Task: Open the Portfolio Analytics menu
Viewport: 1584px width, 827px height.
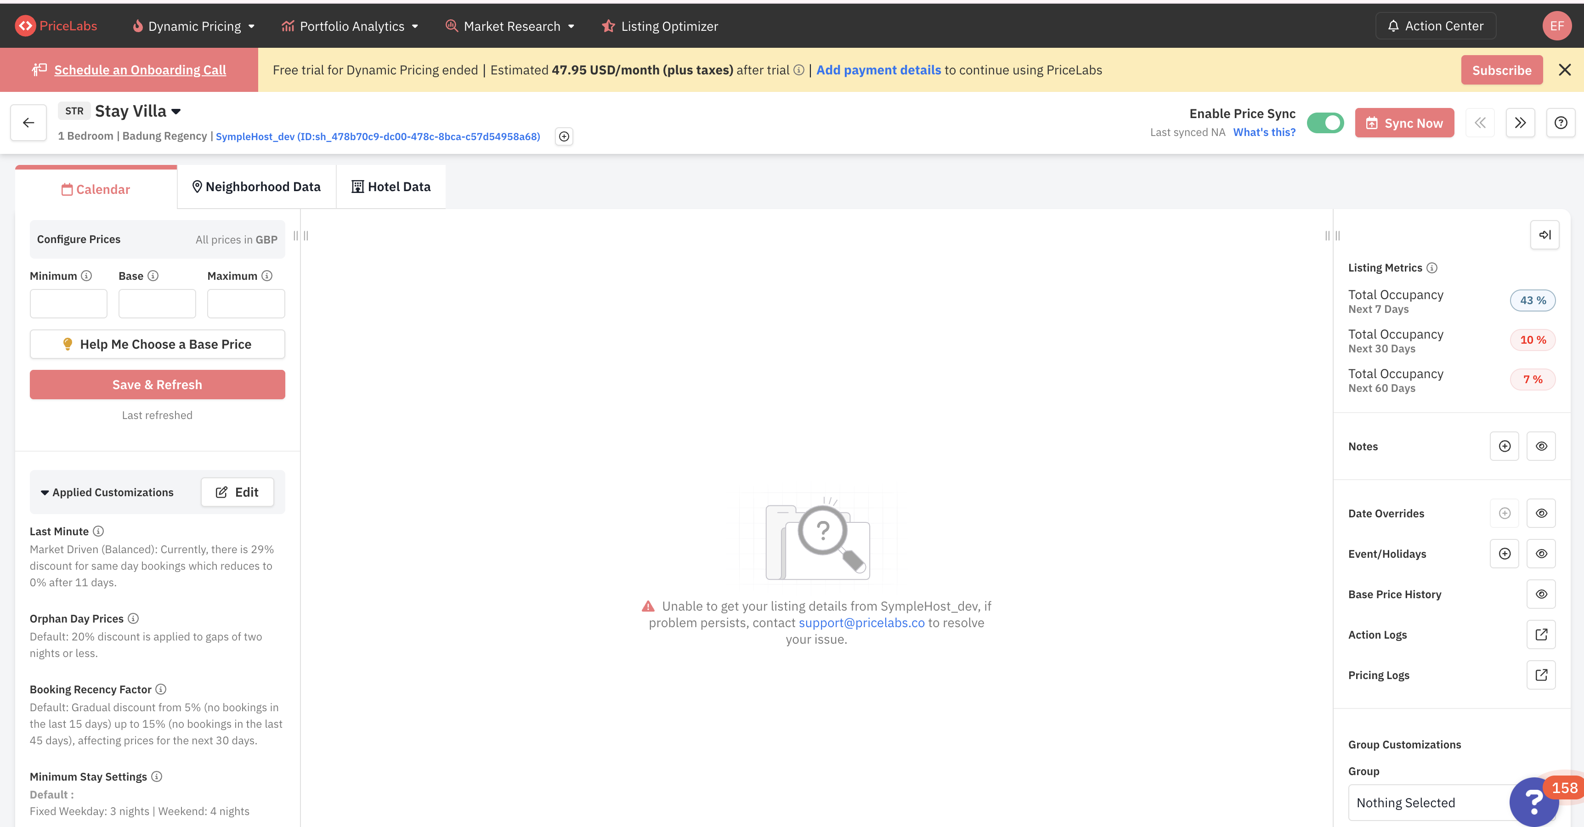Action: pos(350,26)
